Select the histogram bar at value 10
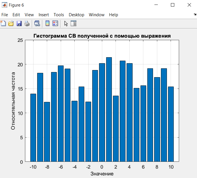The image size is (197, 178). tap(171, 124)
